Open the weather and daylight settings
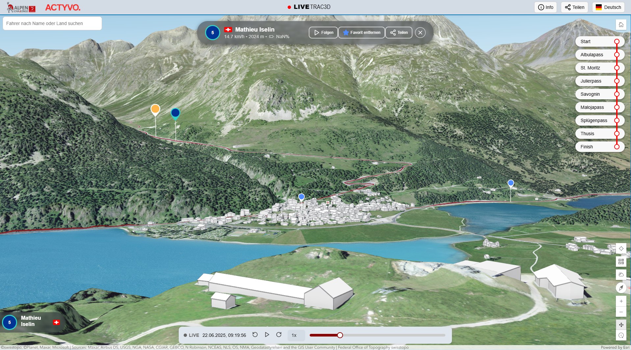The width and height of the screenshot is (631, 350). 621,275
